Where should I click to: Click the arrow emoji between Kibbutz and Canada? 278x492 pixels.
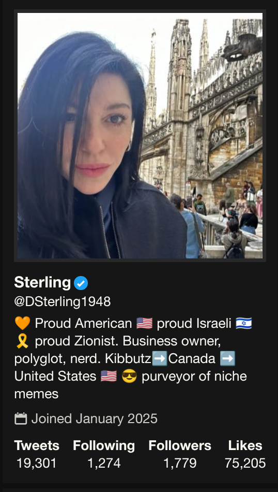[160, 359]
